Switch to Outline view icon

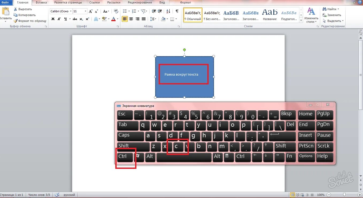[307, 195]
